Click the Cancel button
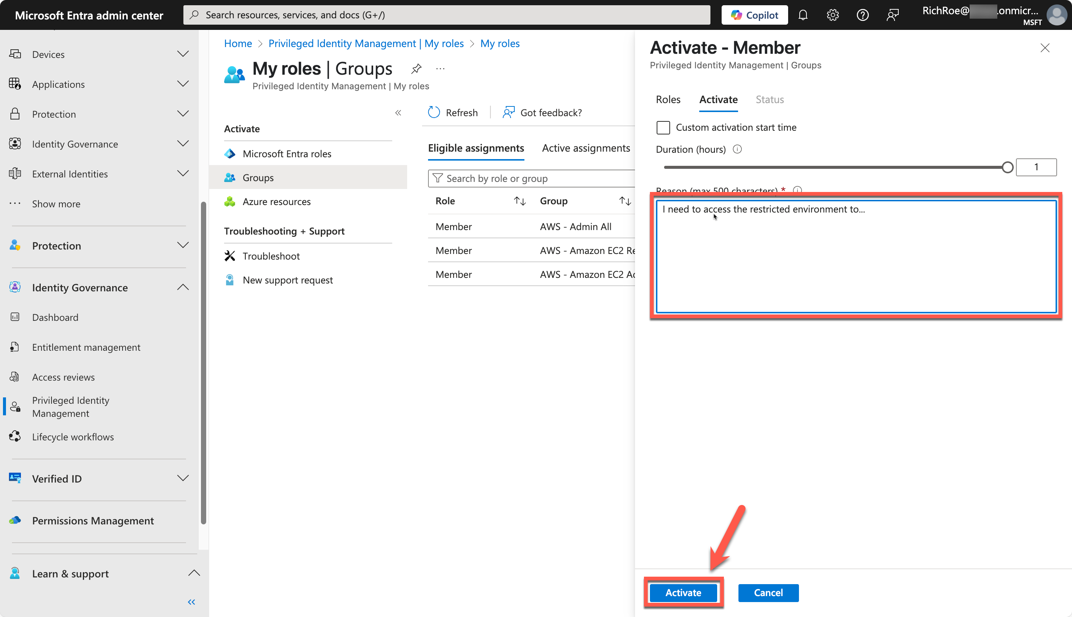 pos(768,592)
